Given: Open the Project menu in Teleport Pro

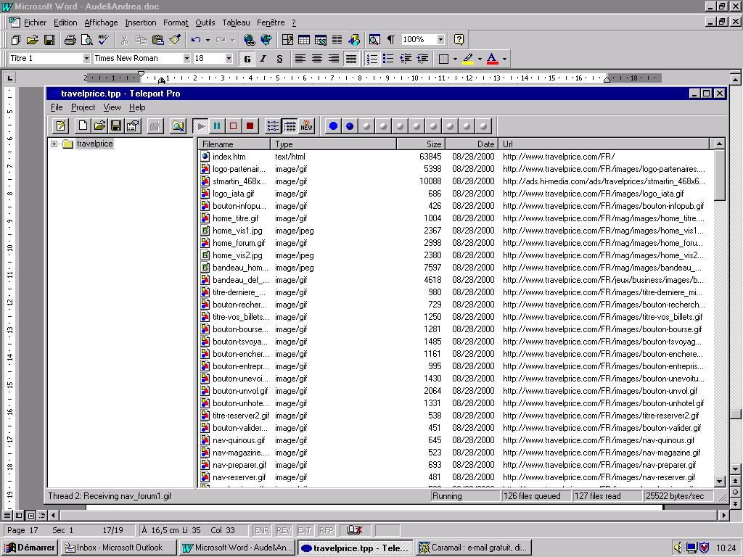Looking at the screenshot, I should (83, 107).
